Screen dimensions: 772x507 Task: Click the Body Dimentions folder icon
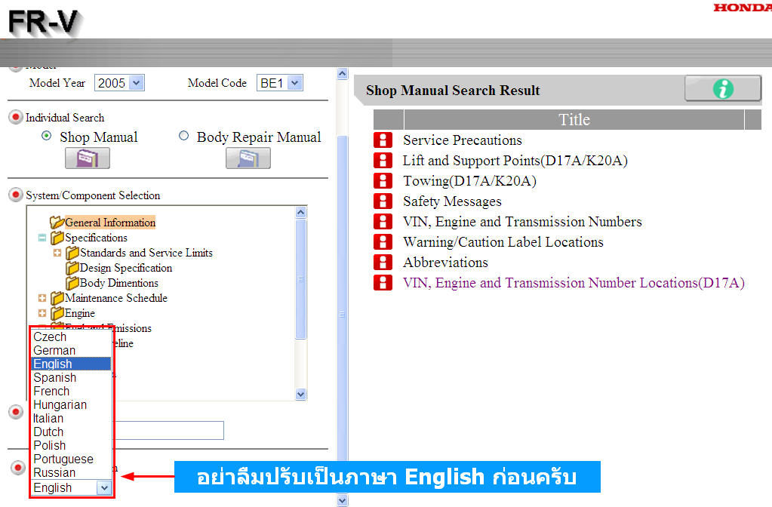pyautogui.click(x=72, y=282)
